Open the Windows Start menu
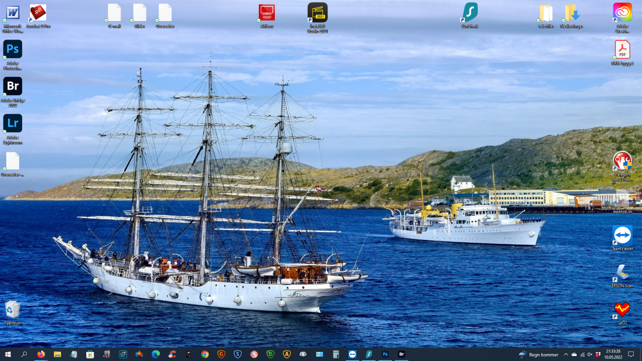 [8, 354]
